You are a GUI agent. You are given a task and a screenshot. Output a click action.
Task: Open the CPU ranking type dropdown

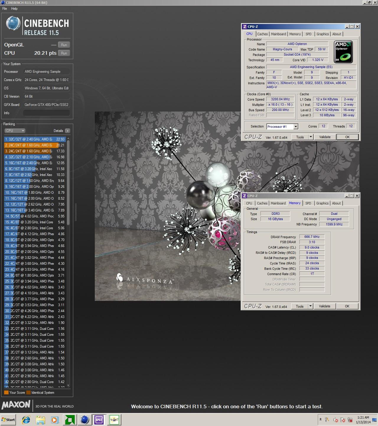[x=15, y=131]
